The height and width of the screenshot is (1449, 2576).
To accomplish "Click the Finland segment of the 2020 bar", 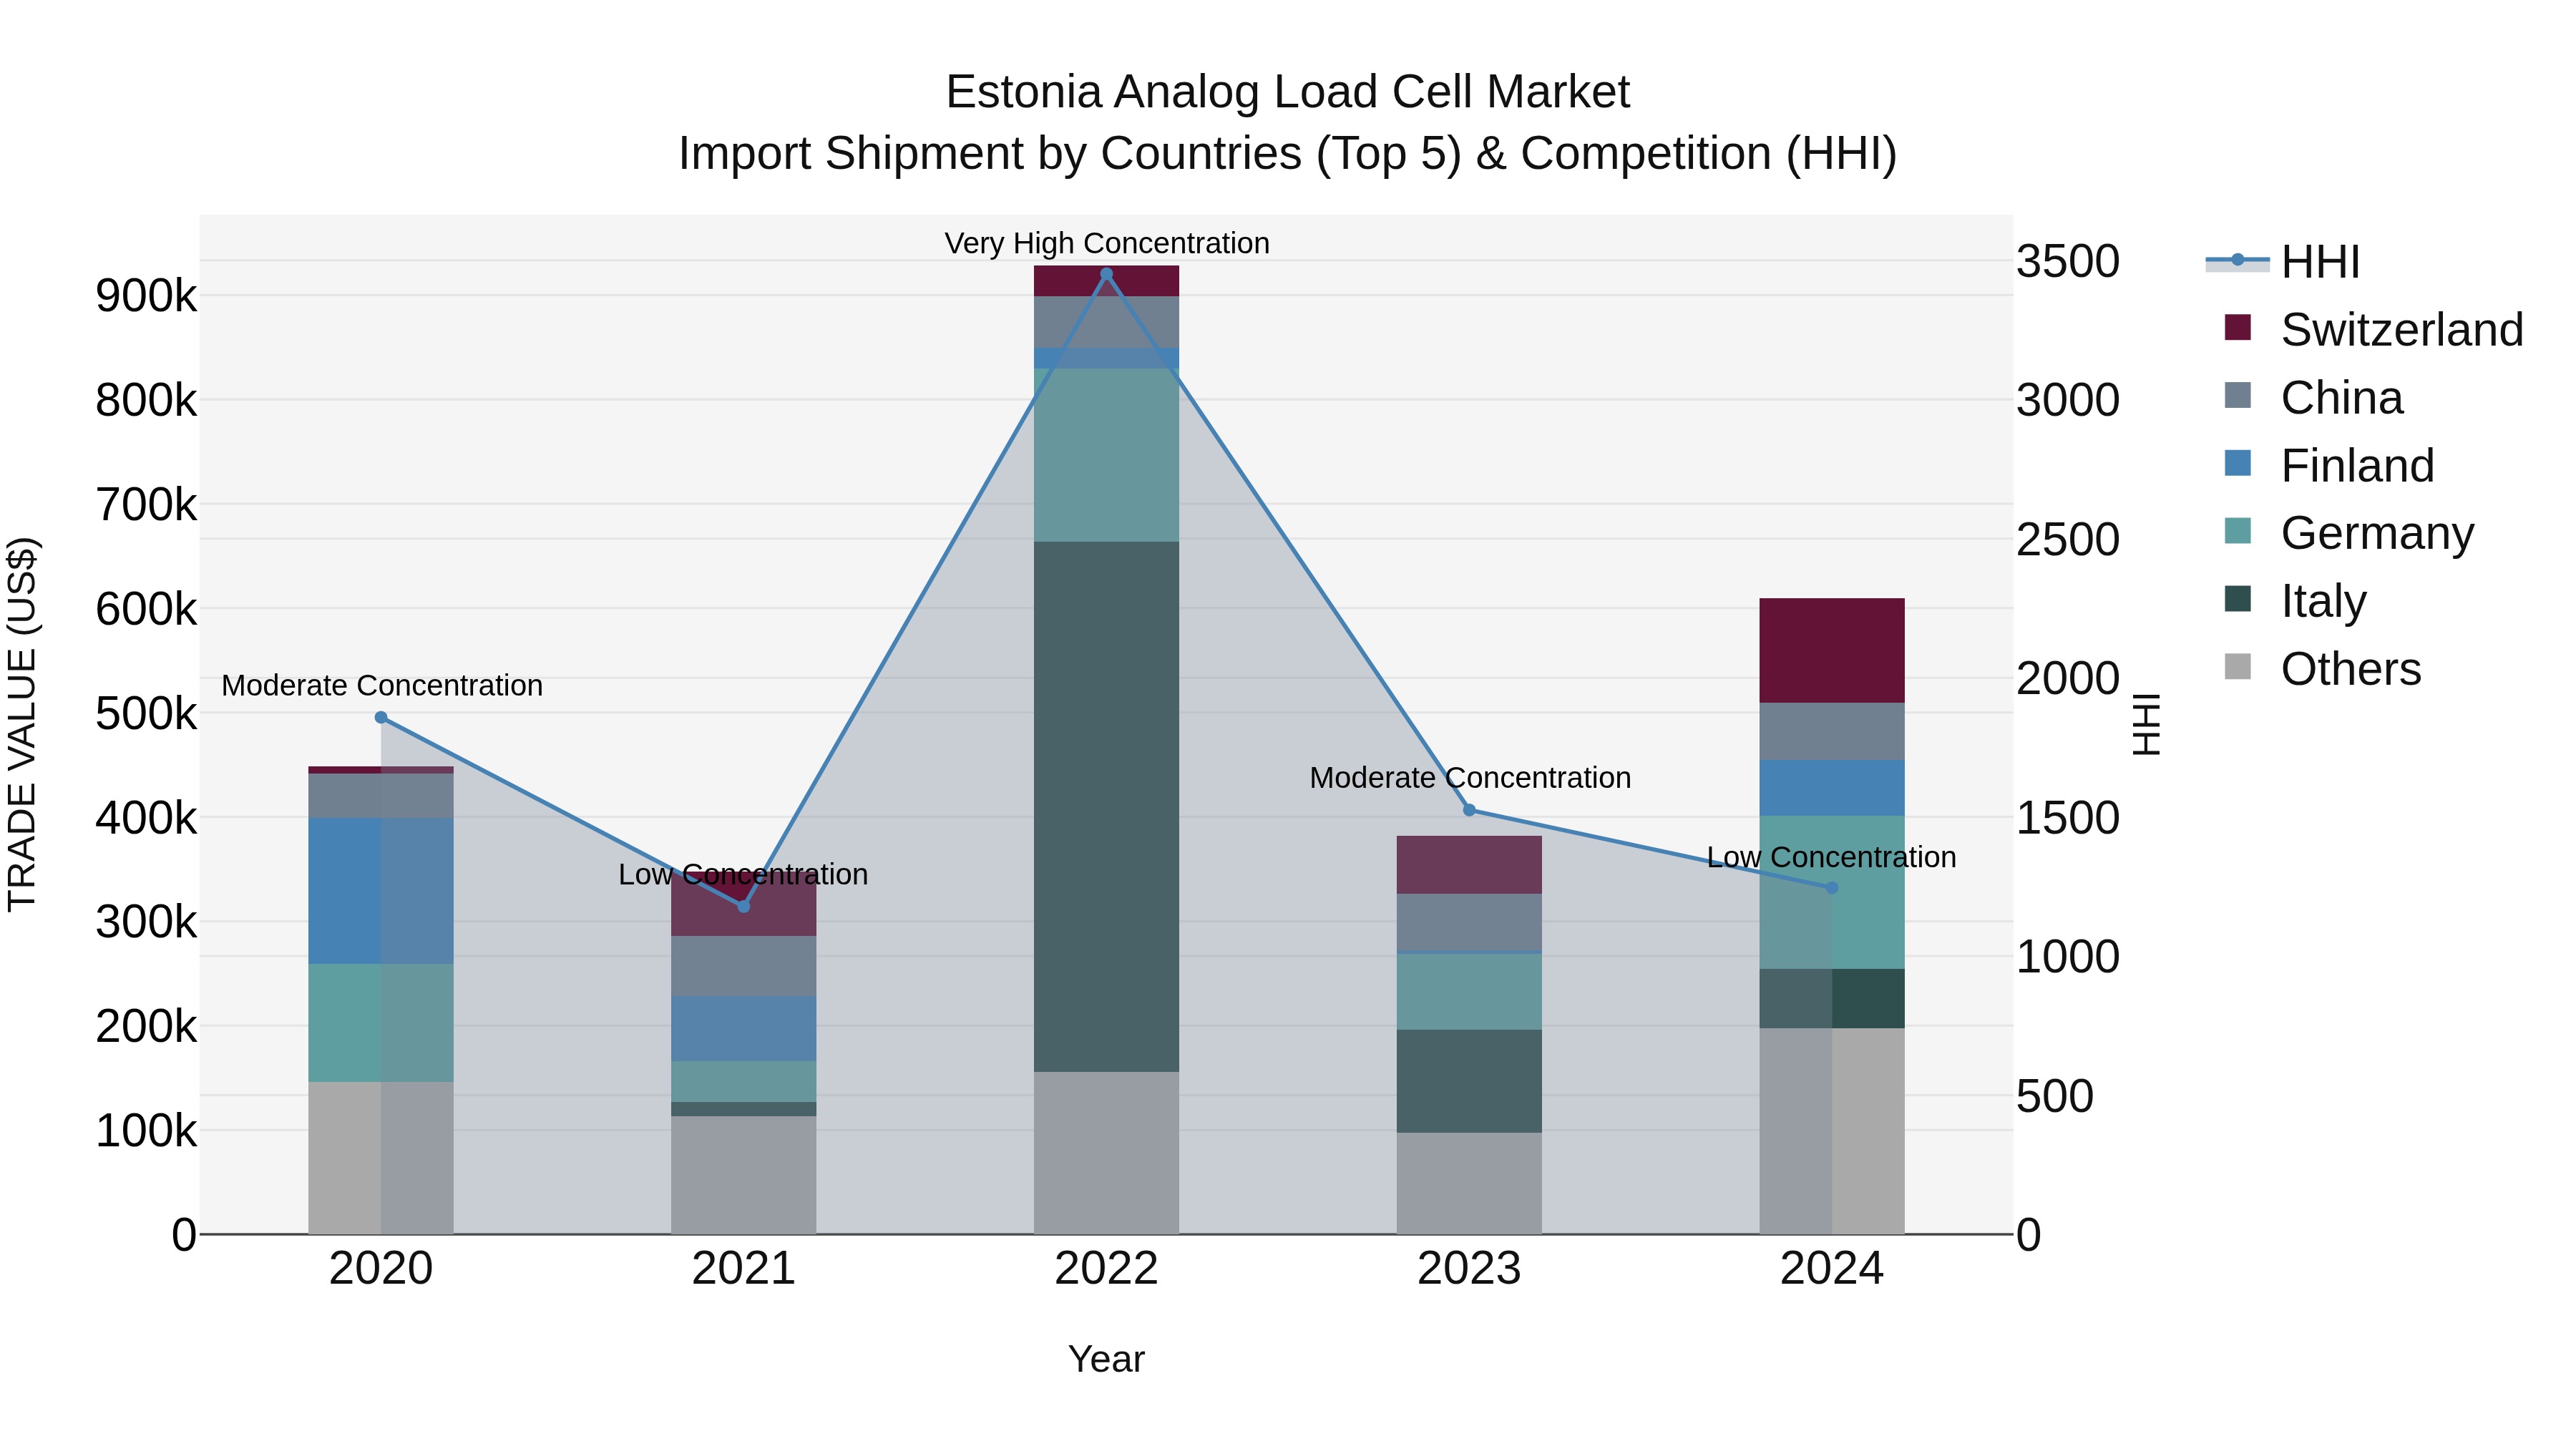I will [381, 891].
